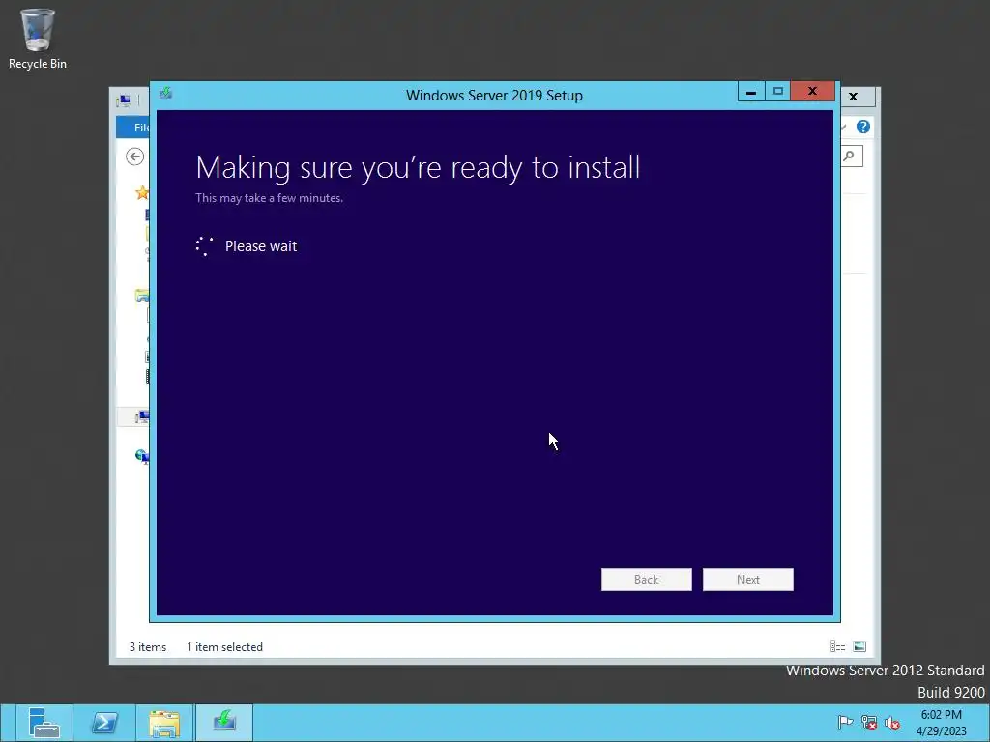Image resolution: width=990 pixels, height=742 pixels.
Task: Click the Back button in Setup
Action: (646, 580)
